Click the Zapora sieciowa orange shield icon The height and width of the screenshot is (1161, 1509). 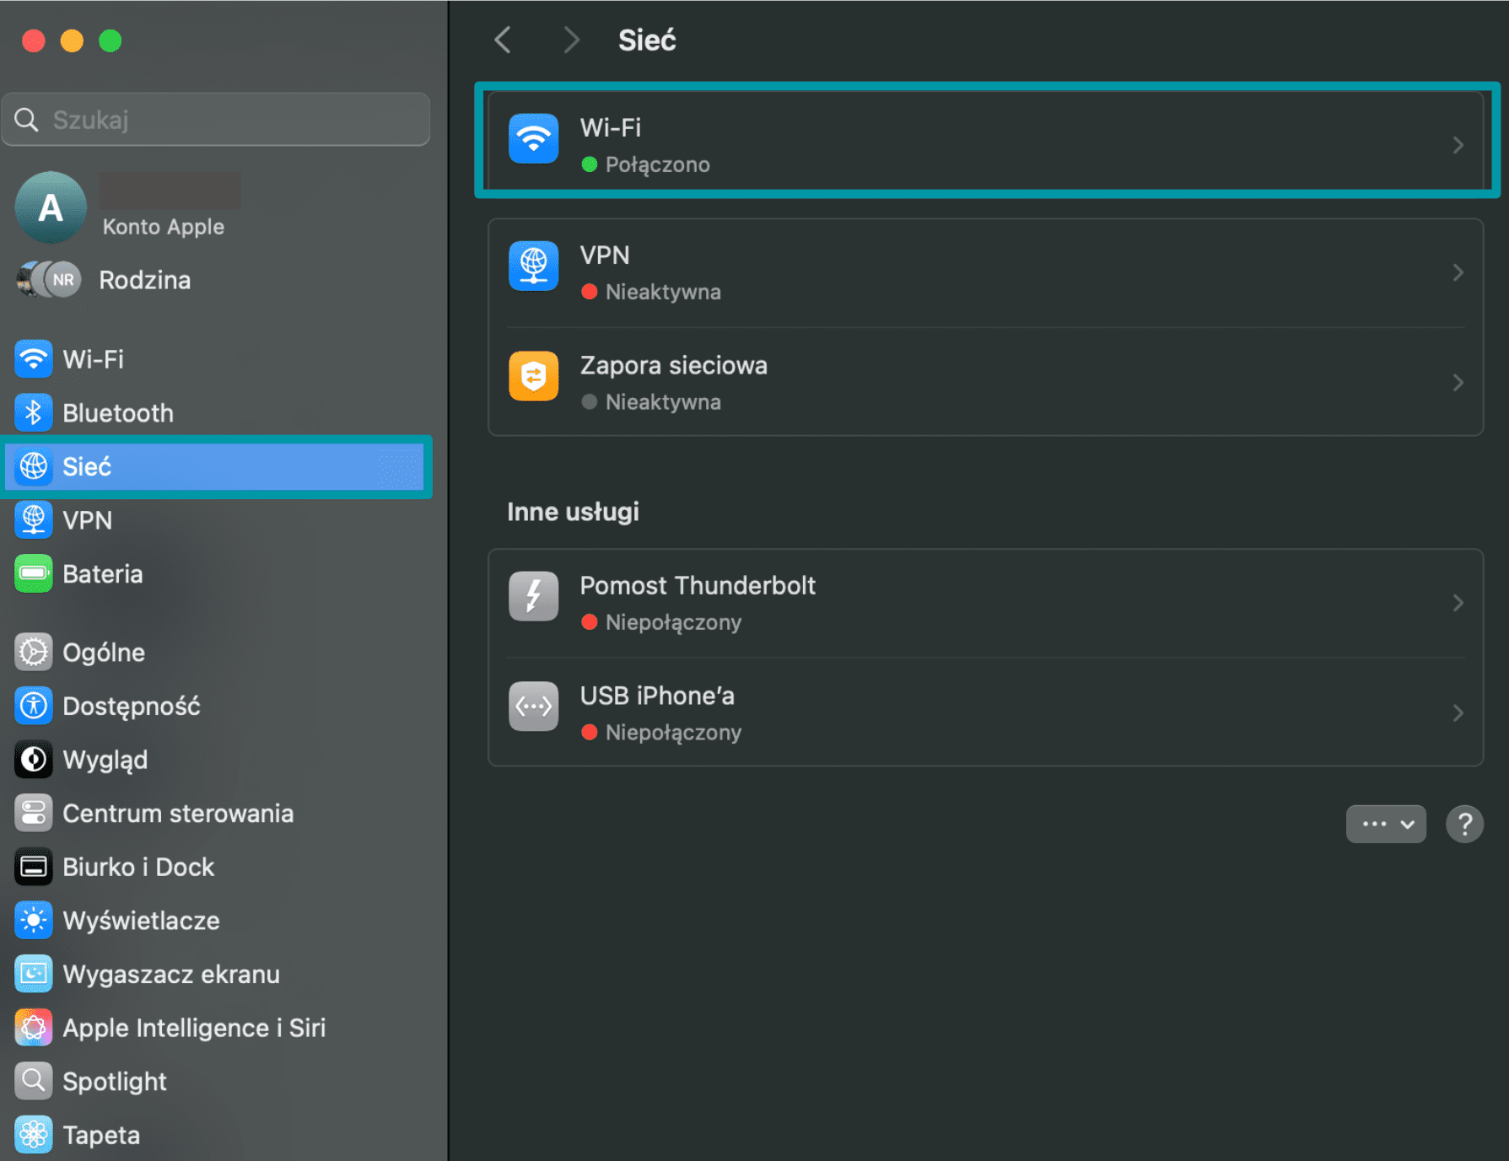533,376
